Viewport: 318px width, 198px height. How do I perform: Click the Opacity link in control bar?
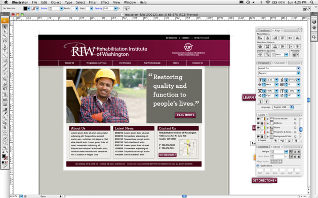(98, 8)
